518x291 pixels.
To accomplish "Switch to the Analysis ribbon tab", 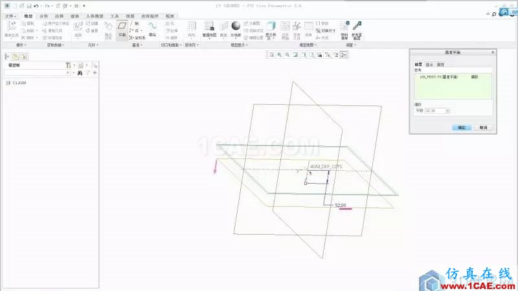I will [x=43, y=16].
